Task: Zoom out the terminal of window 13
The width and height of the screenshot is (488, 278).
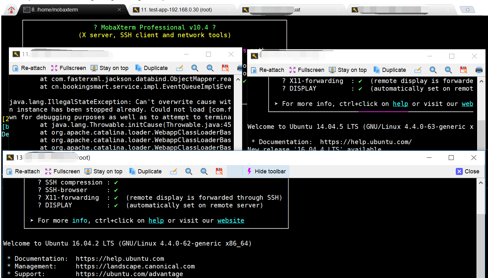Action: (x=204, y=171)
